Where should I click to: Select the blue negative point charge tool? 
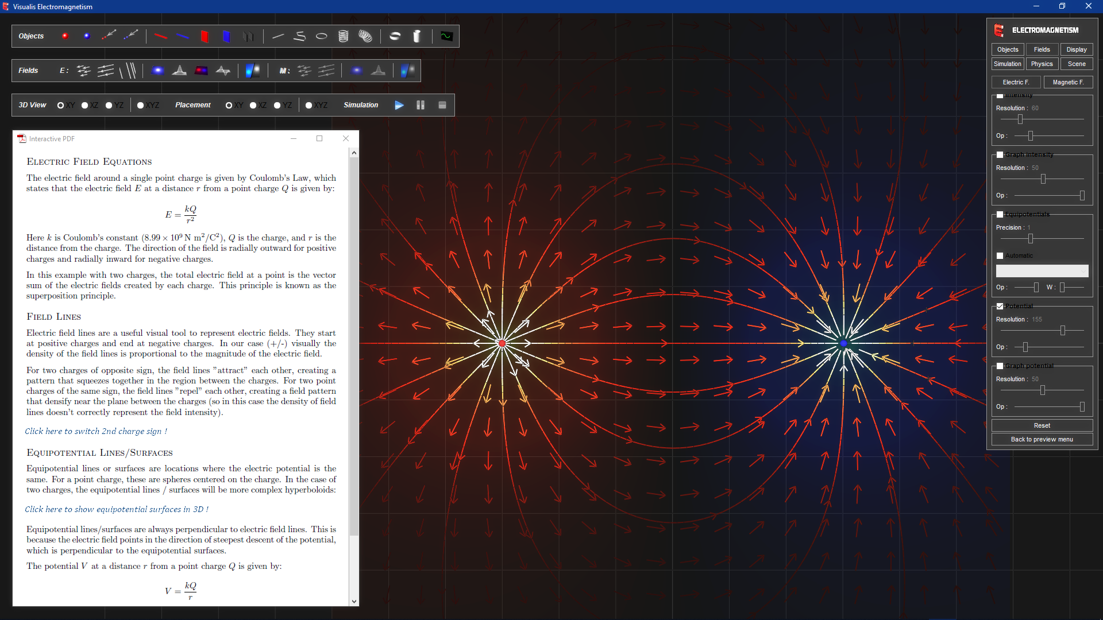coord(87,36)
